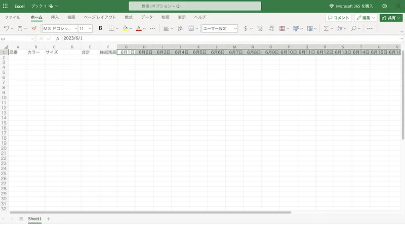Toggle wrap text icon

click(x=180, y=28)
